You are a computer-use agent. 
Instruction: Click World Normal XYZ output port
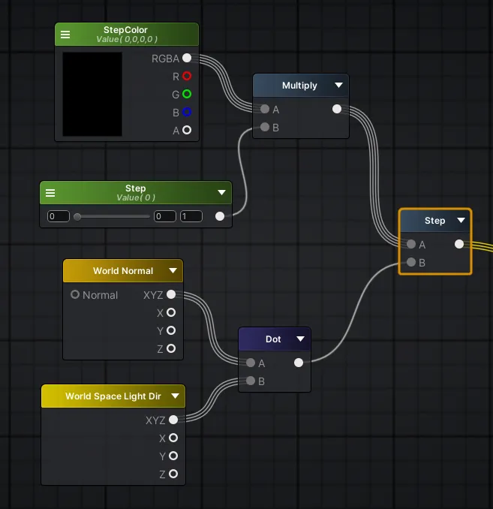pos(171,294)
